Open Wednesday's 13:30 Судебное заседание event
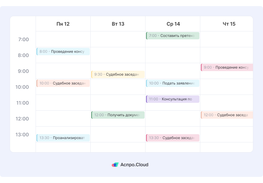263x183 pixels. [x=173, y=138]
